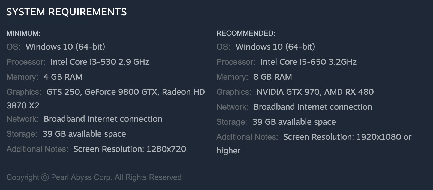Click the 4 GB RAM memory value

[x=63, y=77]
